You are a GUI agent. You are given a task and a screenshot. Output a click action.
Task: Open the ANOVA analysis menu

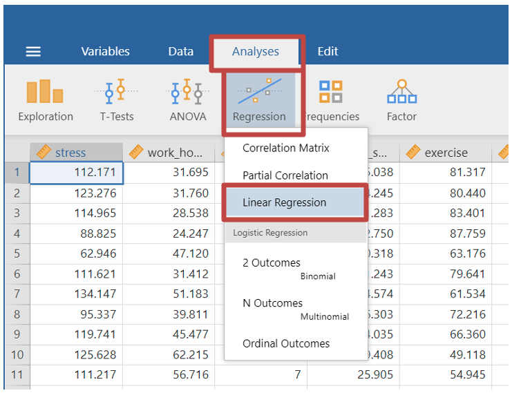coord(188,100)
